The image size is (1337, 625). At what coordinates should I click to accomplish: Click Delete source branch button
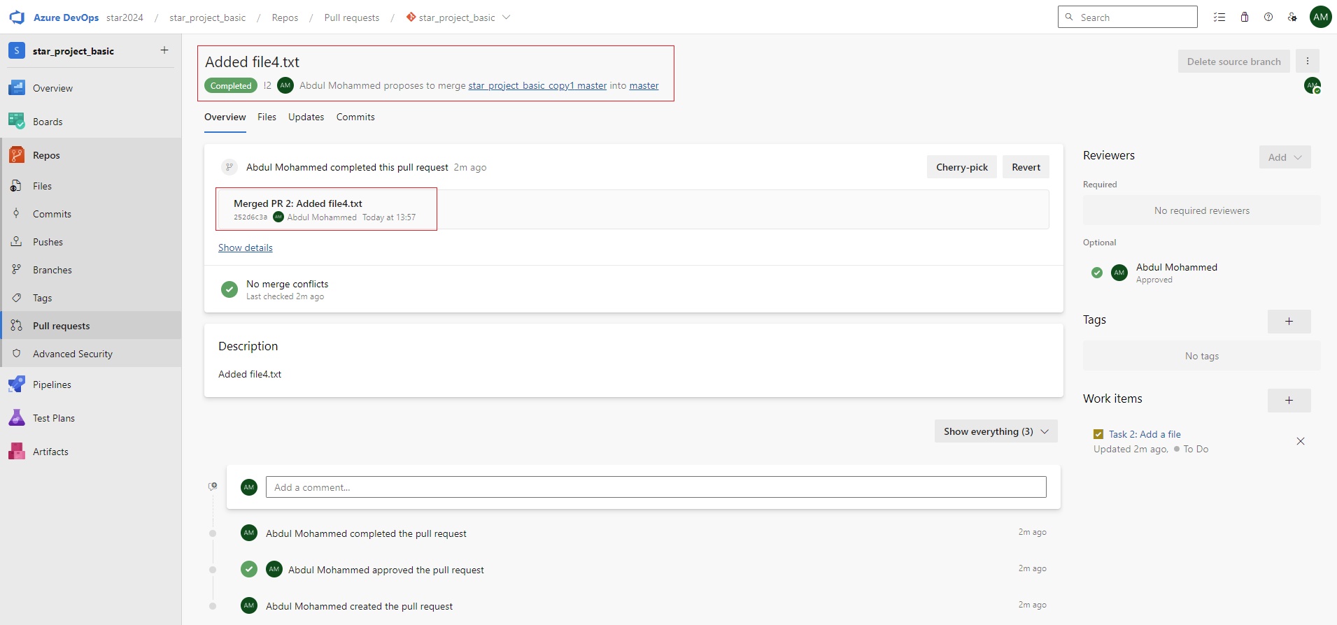click(x=1234, y=62)
